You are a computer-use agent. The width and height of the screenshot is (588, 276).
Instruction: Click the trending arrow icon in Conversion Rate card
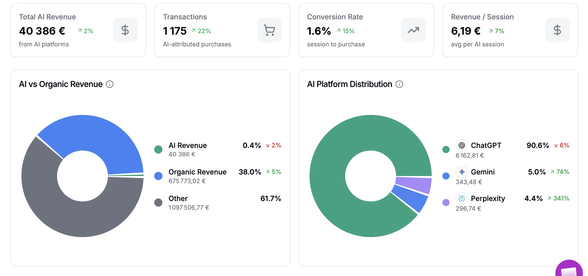click(x=413, y=30)
